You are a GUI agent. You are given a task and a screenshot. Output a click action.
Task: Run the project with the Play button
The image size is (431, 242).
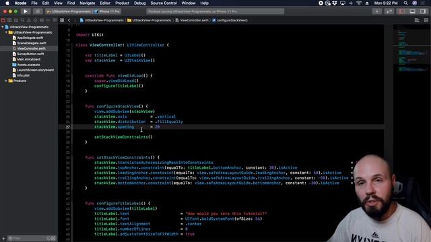(26, 11)
